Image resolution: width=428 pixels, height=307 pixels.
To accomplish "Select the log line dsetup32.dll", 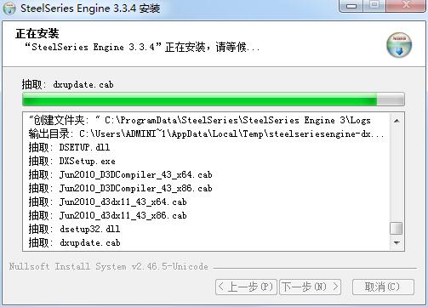I will (x=74, y=229).
